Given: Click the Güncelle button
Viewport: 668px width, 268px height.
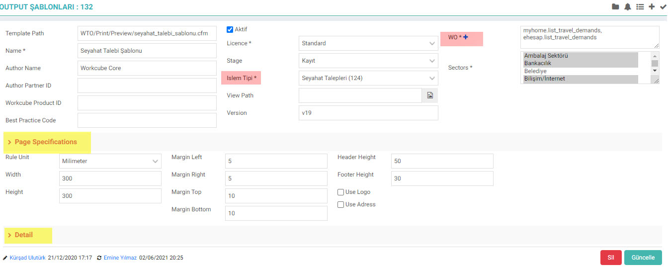Looking at the screenshot, I should pyautogui.click(x=643, y=258).
